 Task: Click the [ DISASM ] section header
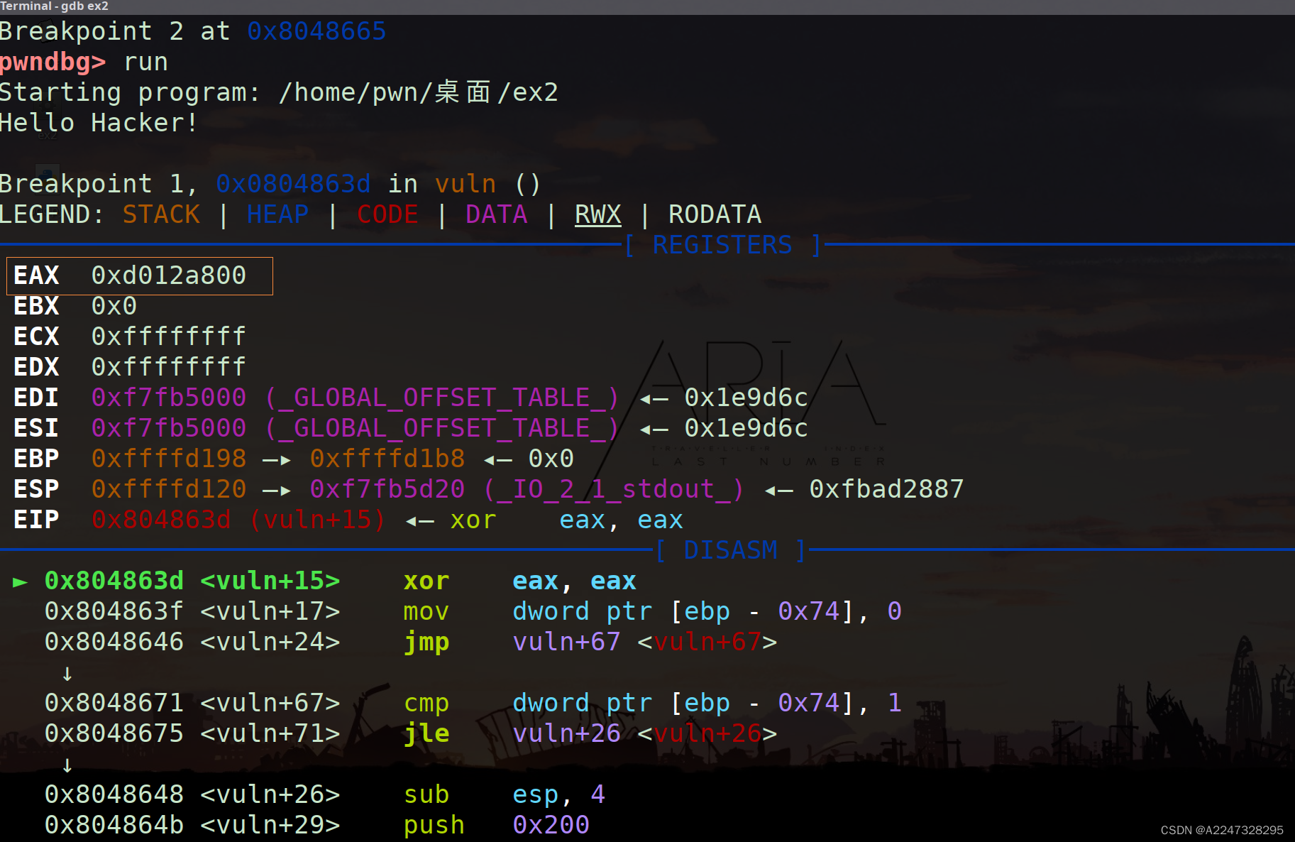(x=730, y=550)
